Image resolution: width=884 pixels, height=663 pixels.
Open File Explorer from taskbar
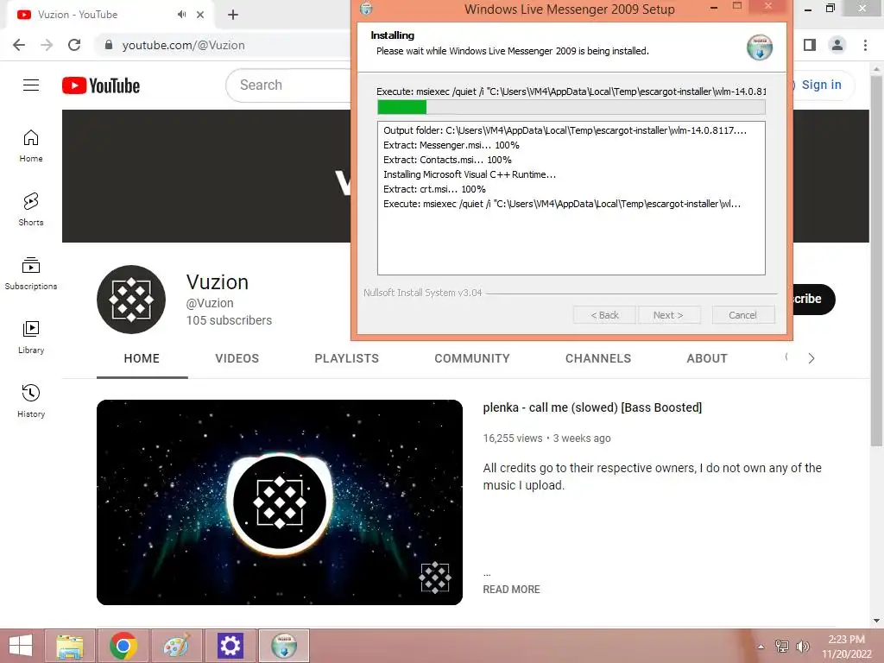point(70,646)
